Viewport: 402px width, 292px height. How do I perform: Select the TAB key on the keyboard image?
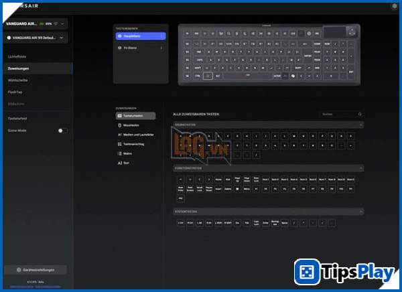point(199,52)
